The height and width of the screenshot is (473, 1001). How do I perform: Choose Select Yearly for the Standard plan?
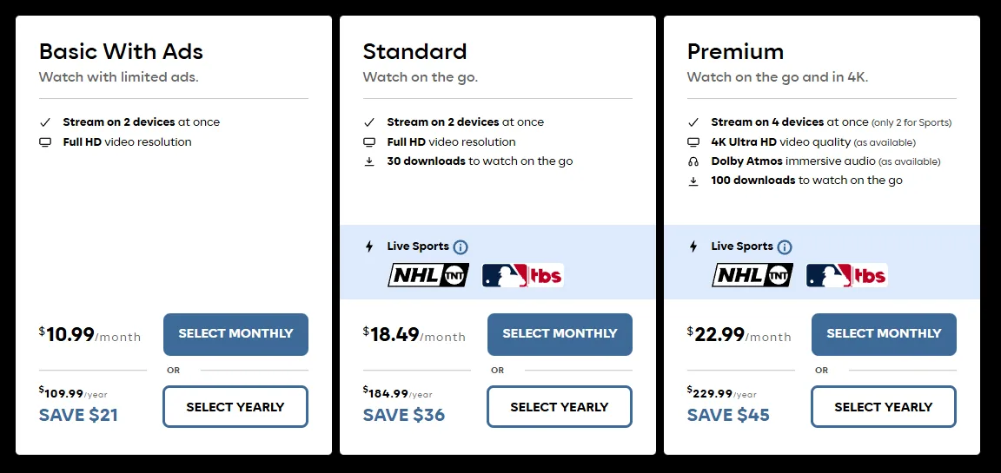pos(560,407)
